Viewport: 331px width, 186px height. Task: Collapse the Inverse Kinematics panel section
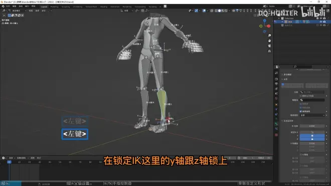pyautogui.click(x=282, y=121)
